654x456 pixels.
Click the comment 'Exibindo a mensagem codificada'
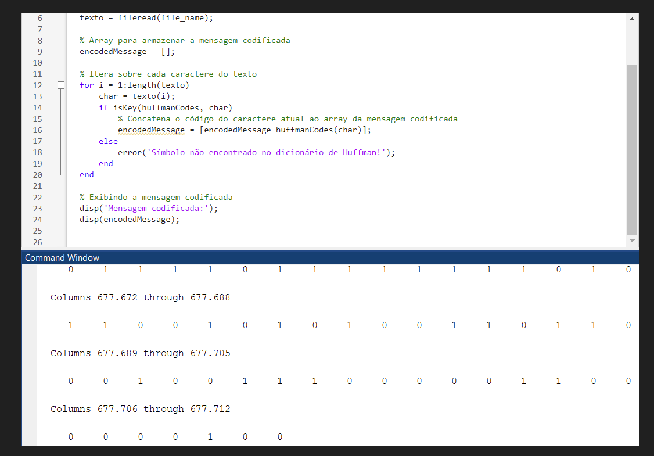click(x=160, y=197)
